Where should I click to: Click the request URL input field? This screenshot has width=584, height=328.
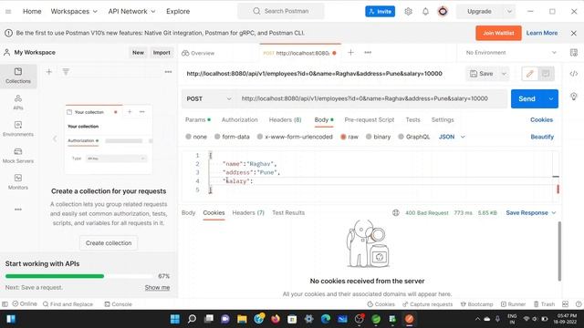pos(371,98)
